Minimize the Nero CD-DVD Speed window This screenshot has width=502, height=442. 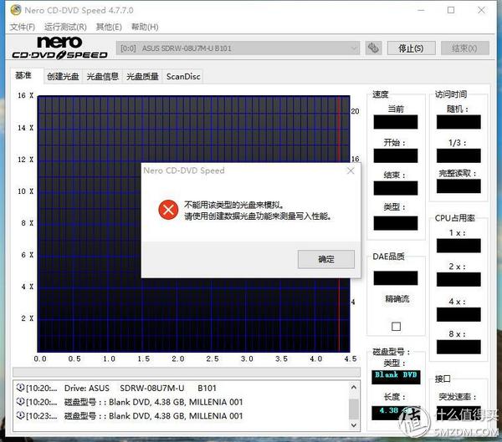point(421,10)
